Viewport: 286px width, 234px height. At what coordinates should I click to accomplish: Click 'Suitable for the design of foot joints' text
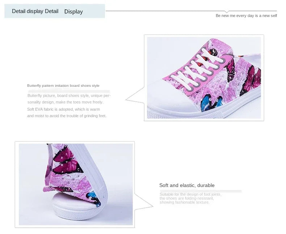click(x=190, y=198)
